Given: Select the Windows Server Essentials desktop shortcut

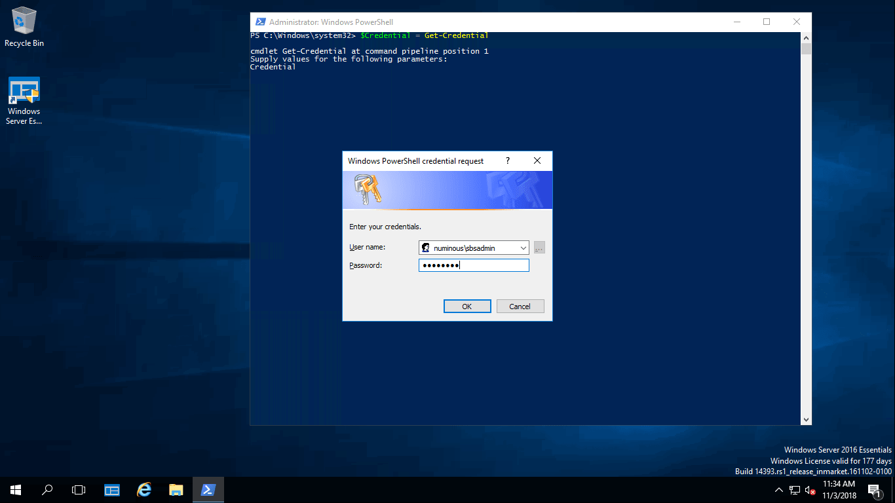Looking at the screenshot, I should (x=24, y=102).
